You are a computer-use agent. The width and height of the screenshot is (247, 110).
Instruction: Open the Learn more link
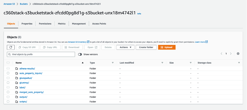[200, 42]
